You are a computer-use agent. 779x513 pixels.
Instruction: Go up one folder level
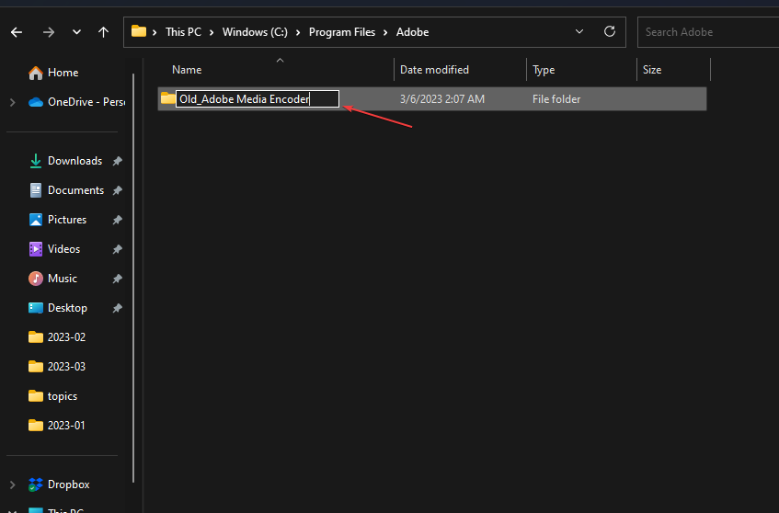(x=103, y=32)
